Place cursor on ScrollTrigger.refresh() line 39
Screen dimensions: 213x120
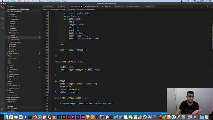point(73,50)
